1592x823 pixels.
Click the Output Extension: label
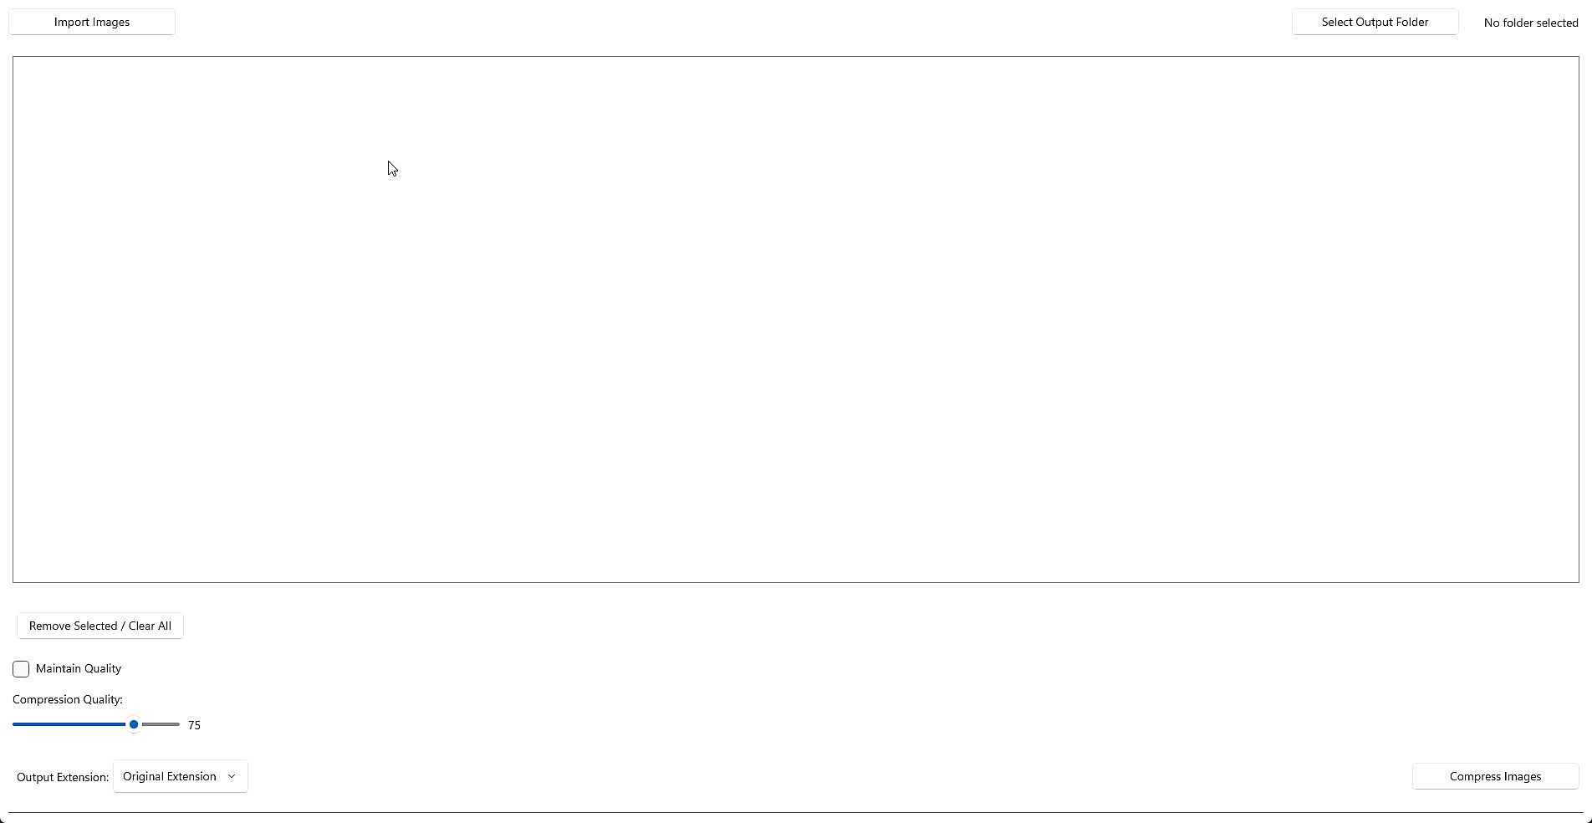tap(63, 777)
